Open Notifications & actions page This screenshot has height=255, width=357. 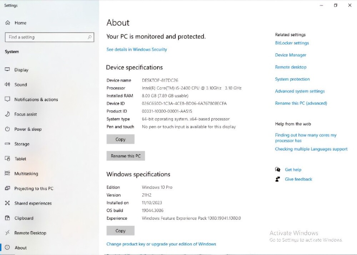click(x=36, y=99)
